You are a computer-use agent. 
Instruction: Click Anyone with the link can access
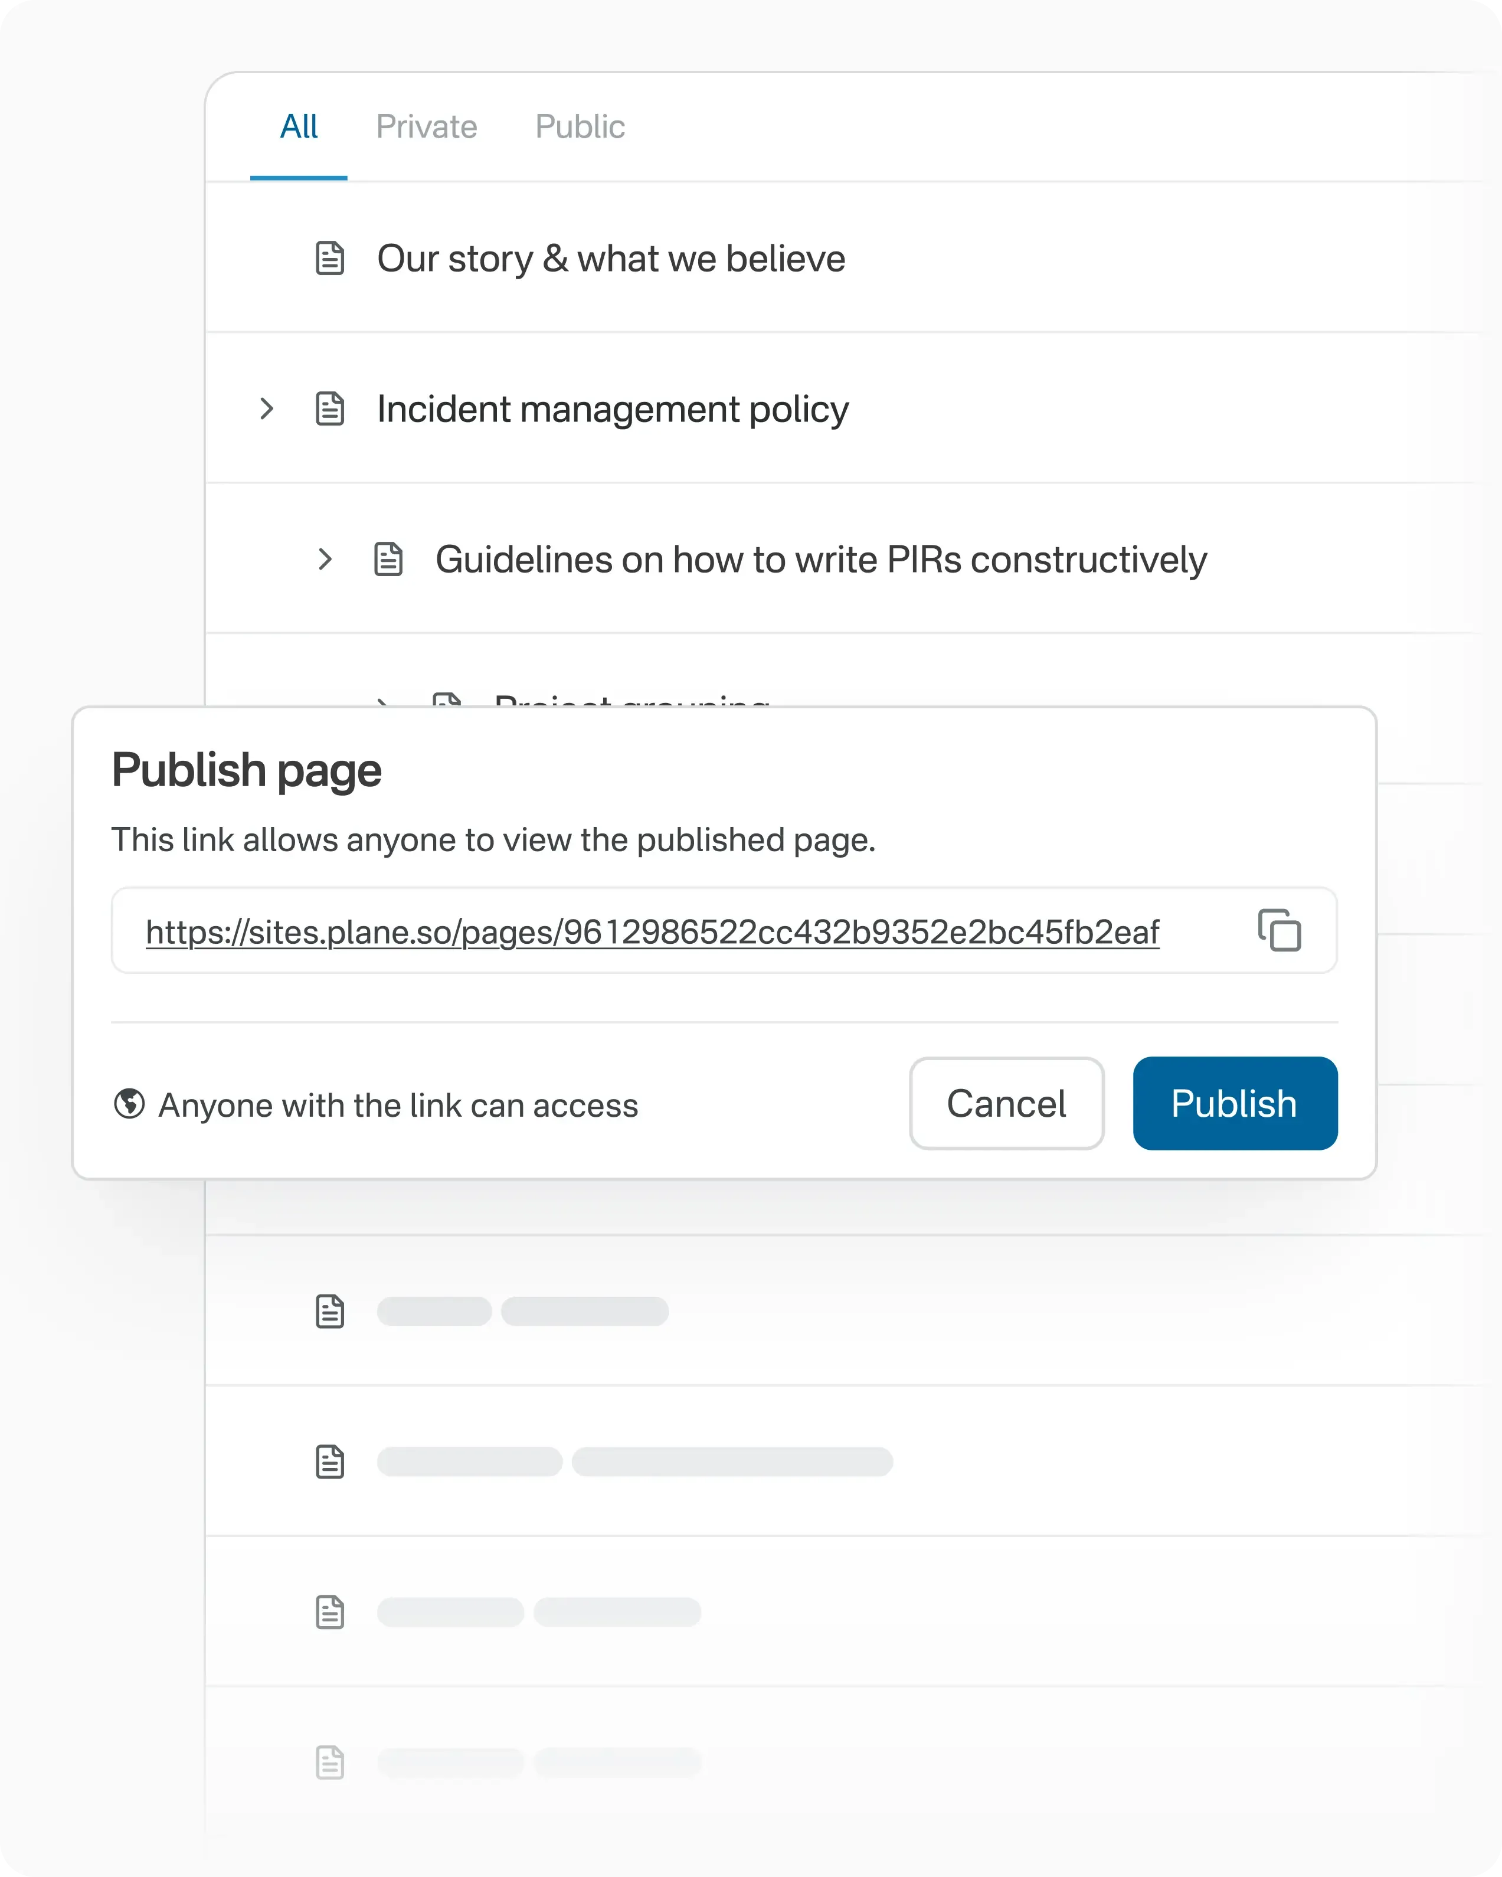point(398,1105)
